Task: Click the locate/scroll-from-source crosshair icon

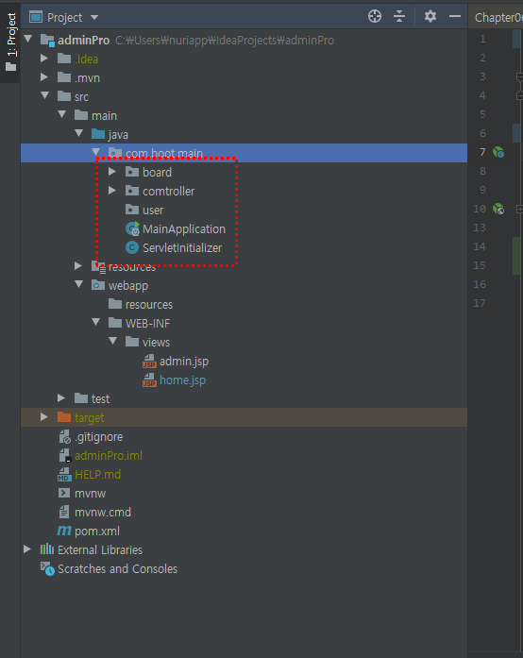Action: pos(375,17)
